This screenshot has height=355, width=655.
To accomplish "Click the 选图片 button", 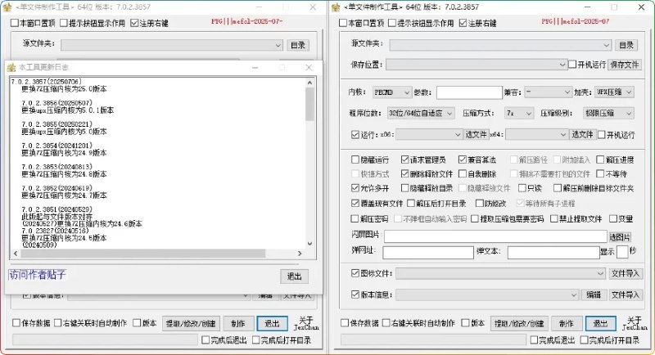I will (x=620, y=237).
